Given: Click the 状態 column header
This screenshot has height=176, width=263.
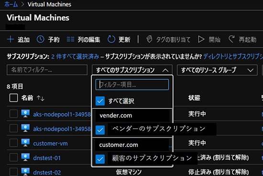Looking at the screenshot, I should pyautogui.click(x=194, y=98).
